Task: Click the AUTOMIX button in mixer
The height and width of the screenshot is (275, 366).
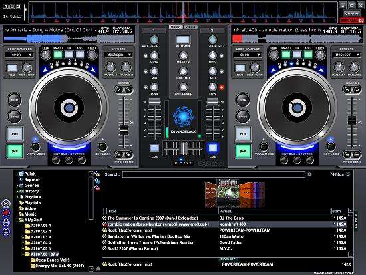Action: tap(183, 39)
